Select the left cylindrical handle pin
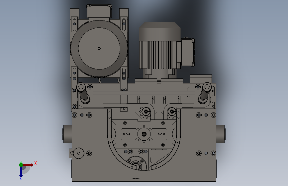288x186 pixels. point(83,93)
